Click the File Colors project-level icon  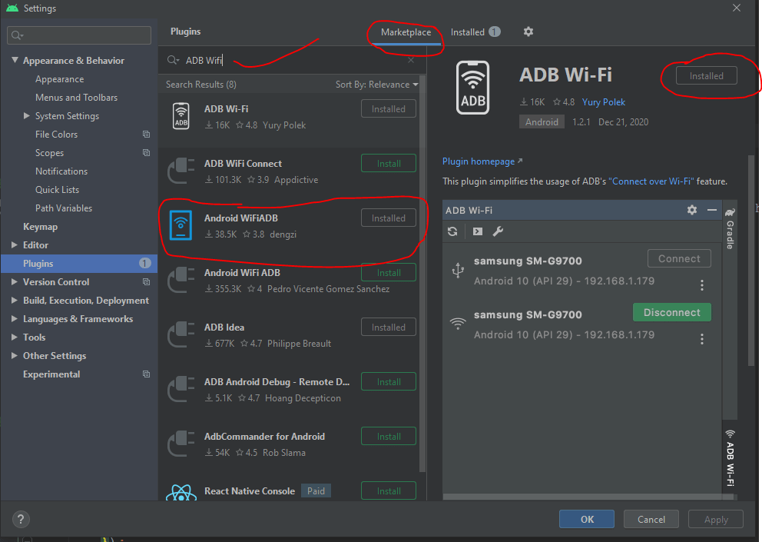pos(146,135)
